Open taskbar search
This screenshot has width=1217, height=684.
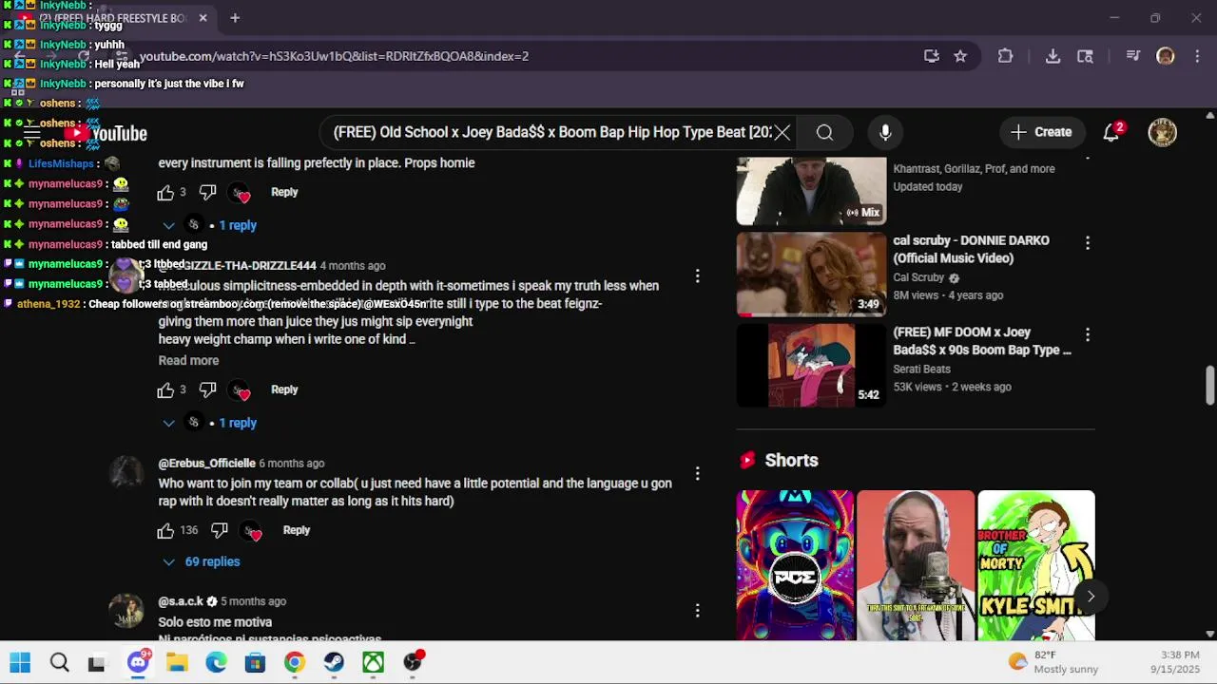click(59, 662)
